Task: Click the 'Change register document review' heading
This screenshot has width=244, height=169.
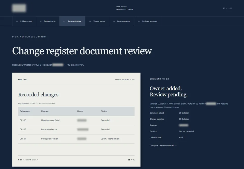Action: 82,51
